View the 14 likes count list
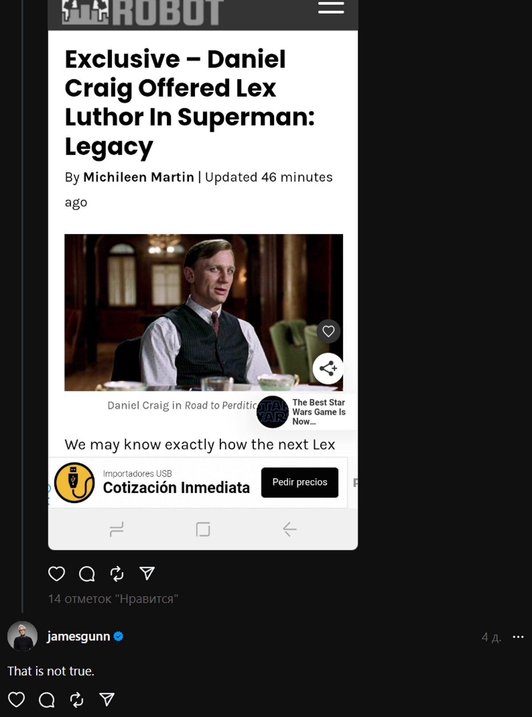Image resolution: width=532 pixels, height=717 pixels. (x=113, y=599)
